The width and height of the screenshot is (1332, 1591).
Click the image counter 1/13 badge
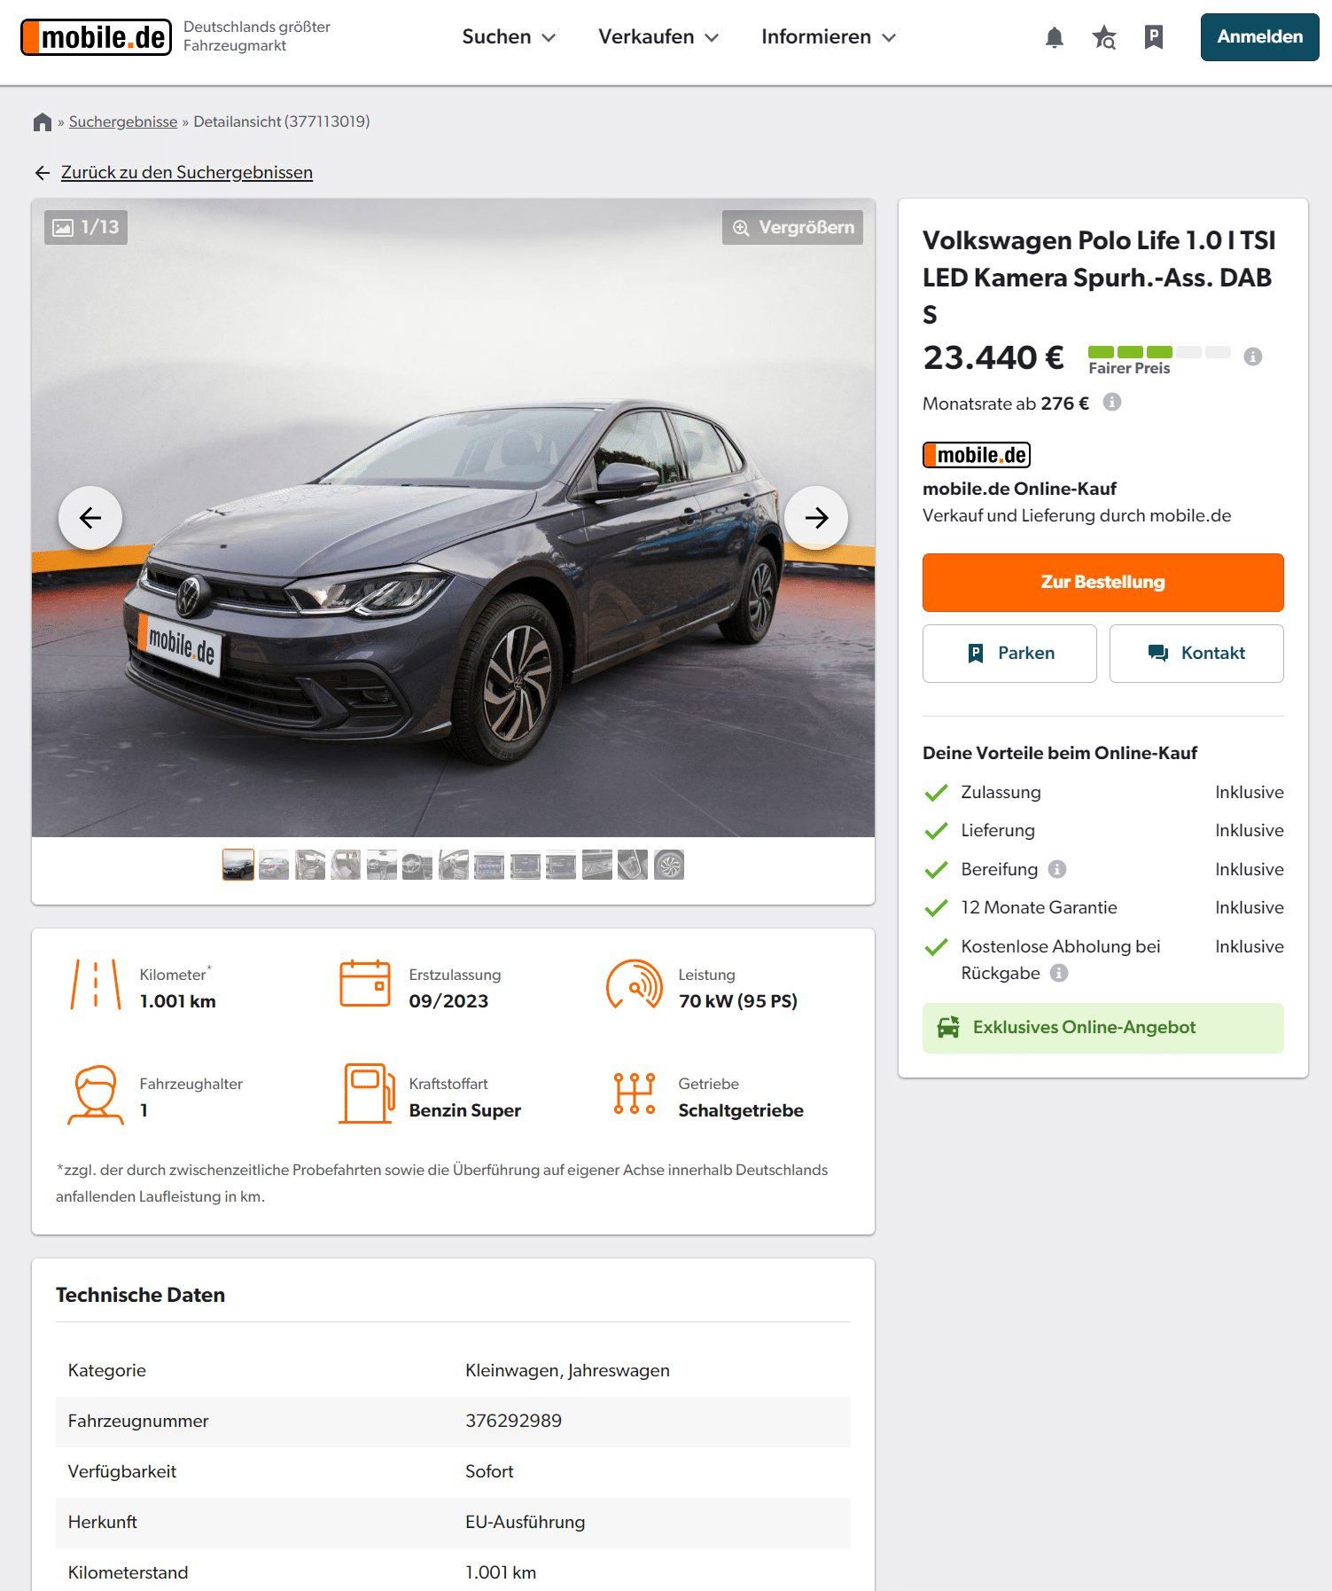coord(86,227)
